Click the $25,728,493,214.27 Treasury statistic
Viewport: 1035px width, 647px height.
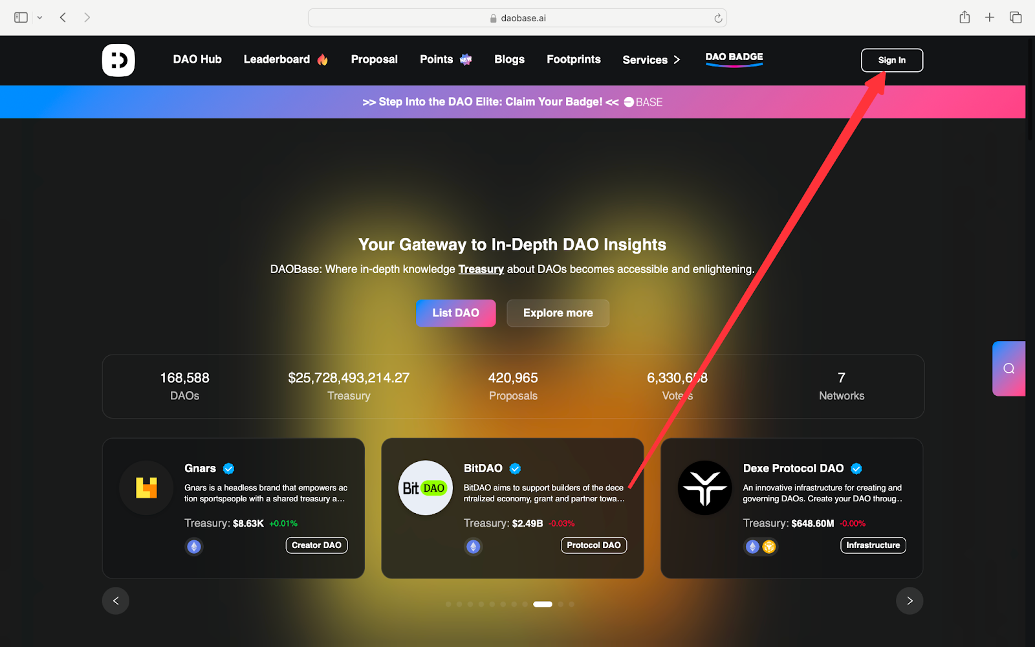click(x=349, y=386)
